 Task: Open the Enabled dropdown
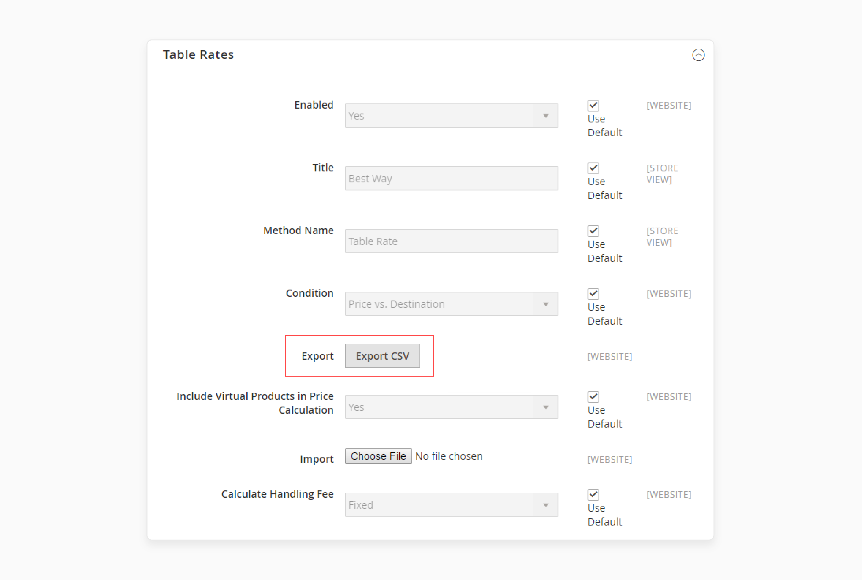click(x=451, y=116)
